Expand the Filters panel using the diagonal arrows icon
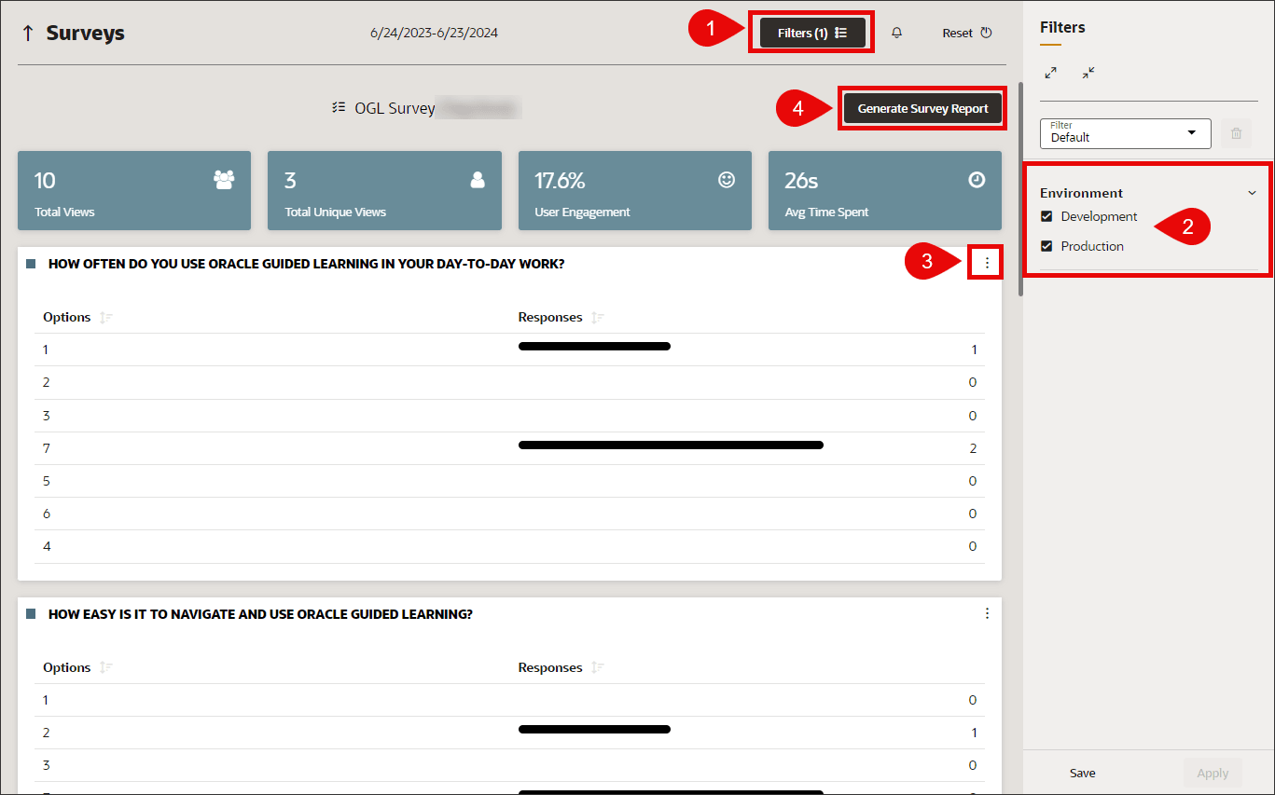Image resolution: width=1275 pixels, height=795 pixels. 1050,72
